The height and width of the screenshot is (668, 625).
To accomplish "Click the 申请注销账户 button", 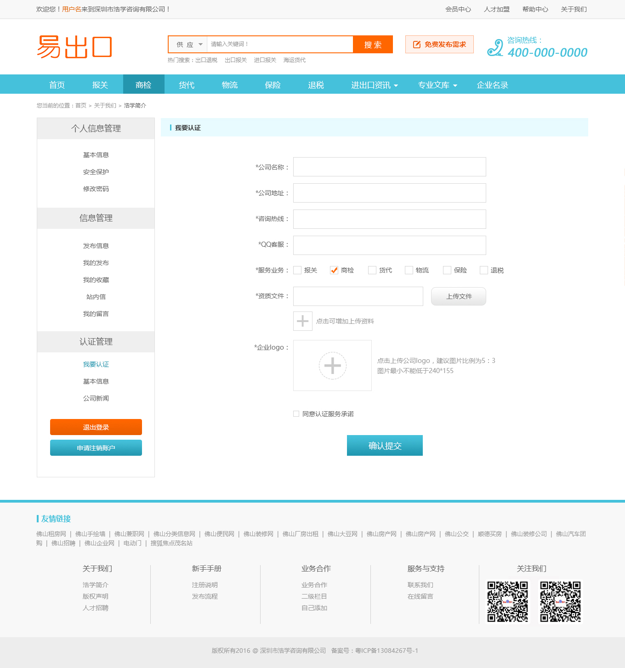I will (x=96, y=448).
